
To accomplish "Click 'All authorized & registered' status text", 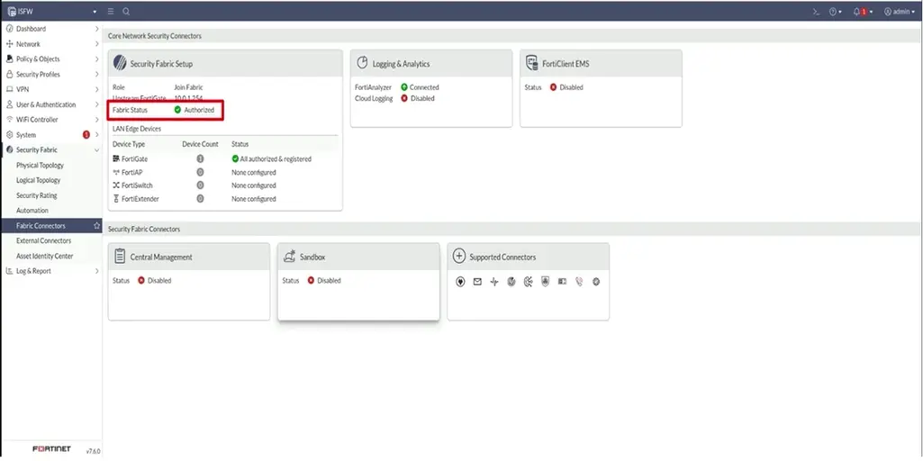I will [276, 159].
